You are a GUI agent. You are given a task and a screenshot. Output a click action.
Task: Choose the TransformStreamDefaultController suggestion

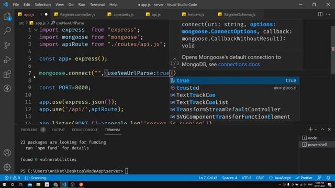(x=234, y=110)
